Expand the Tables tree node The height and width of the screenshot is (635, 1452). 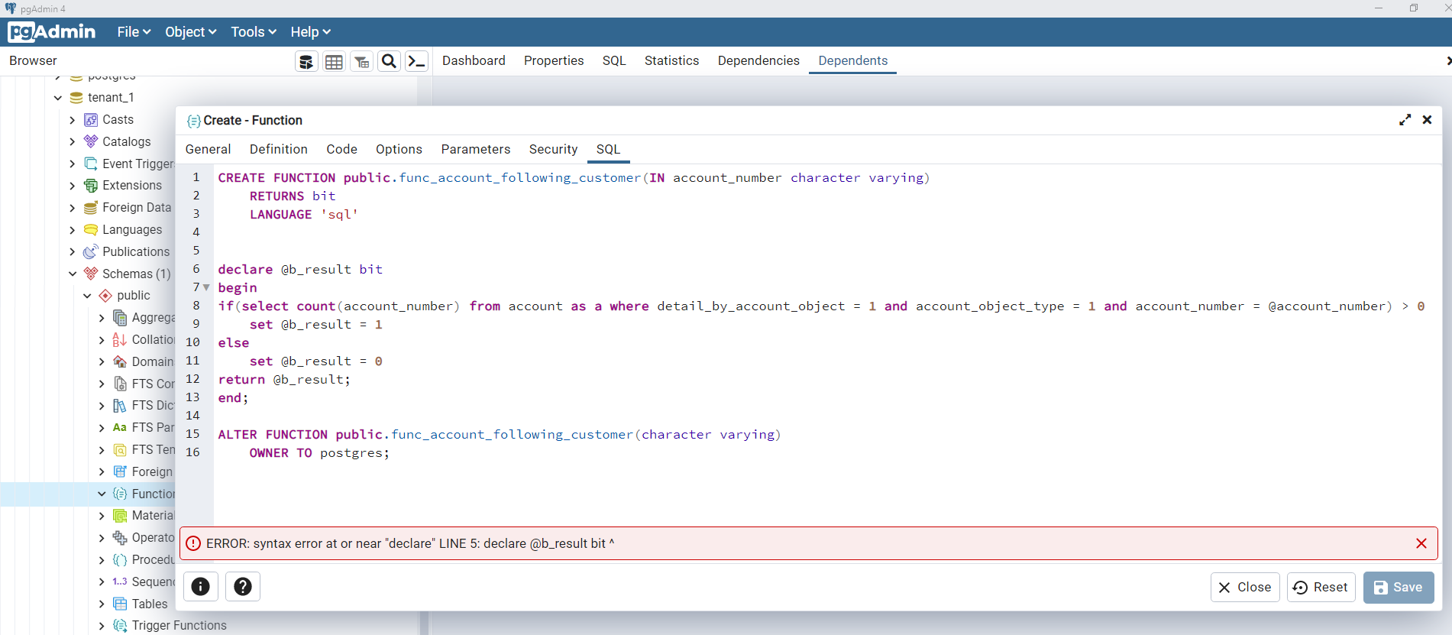click(102, 604)
